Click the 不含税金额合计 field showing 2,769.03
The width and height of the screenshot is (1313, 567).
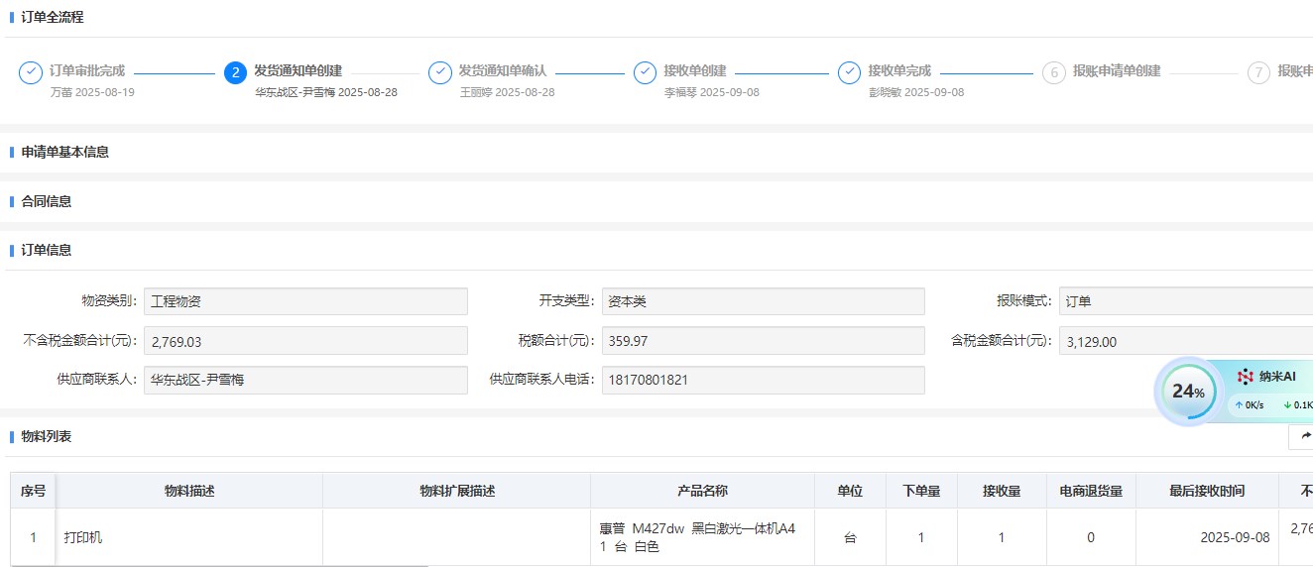[305, 341]
